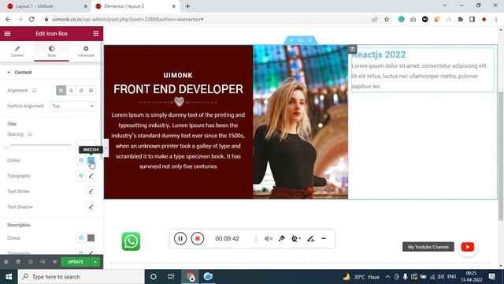
Task: Click the Spacing responsive device icon
Action: point(30,134)
